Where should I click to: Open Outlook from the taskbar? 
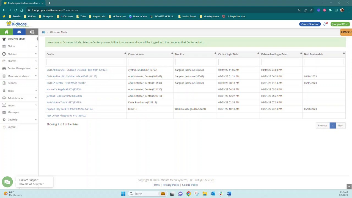[213, 194]
